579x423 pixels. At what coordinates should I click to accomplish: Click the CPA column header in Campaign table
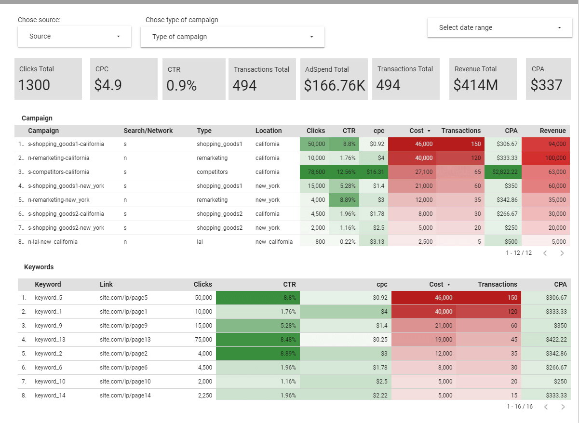pos(511,131)
